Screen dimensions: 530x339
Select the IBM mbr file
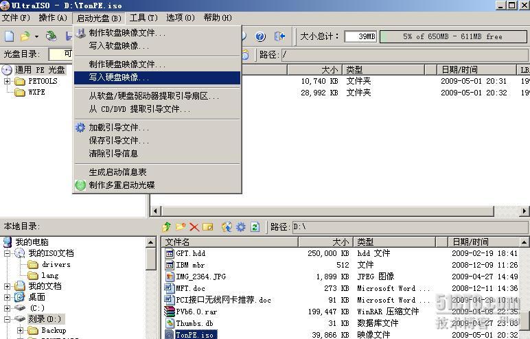pos(190,265)
